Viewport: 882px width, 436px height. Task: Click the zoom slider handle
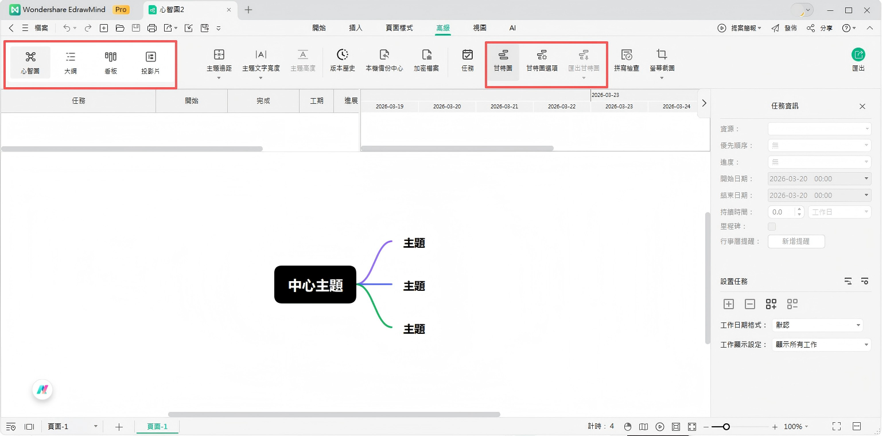coord(726,427)
